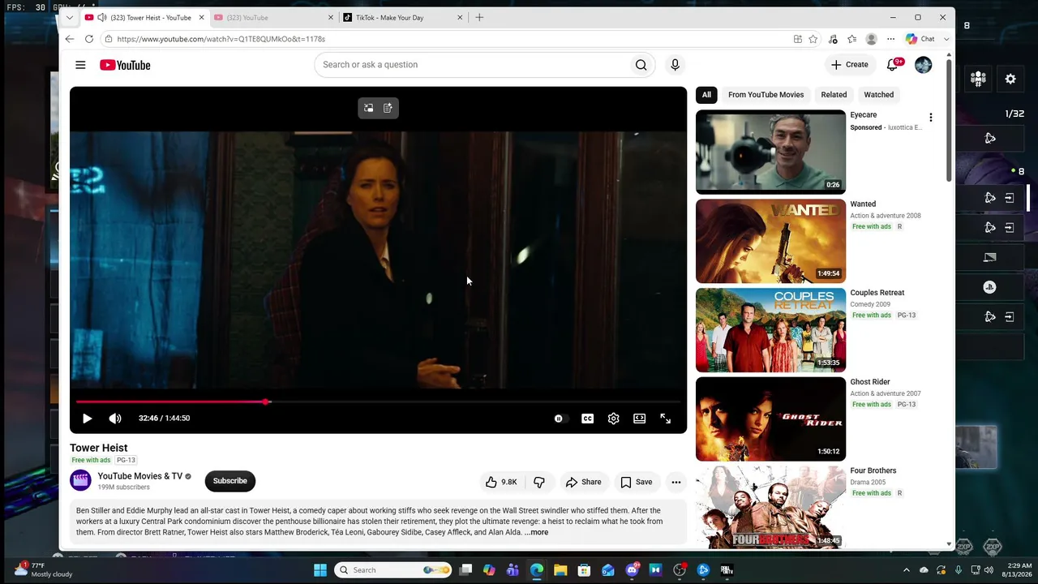Screen dimensions: 1038x584
Task: Open Couples Retreat movie title link
Action: [x=877, y=293]
